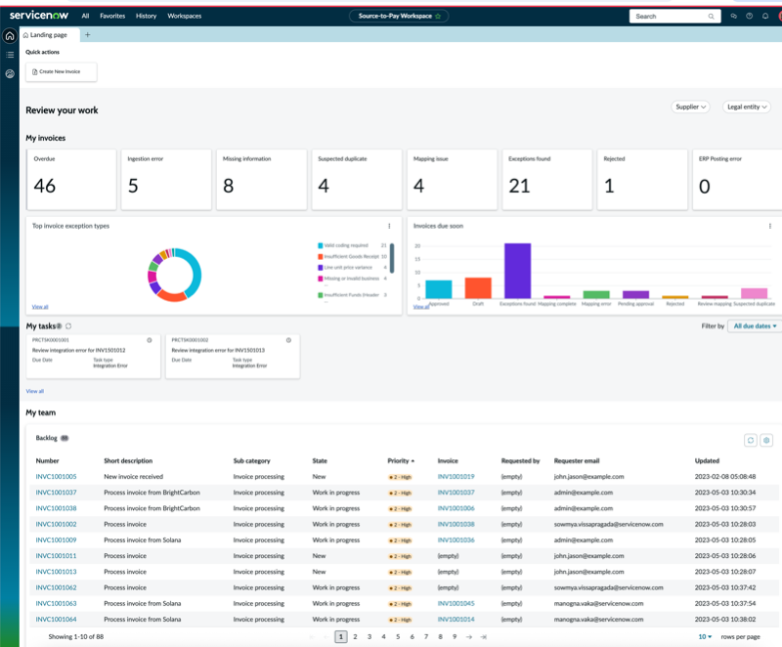This screenshot has height=647, width=782.
Task: Open Backlog list settings gear
Action: click(x=766, y=440)
